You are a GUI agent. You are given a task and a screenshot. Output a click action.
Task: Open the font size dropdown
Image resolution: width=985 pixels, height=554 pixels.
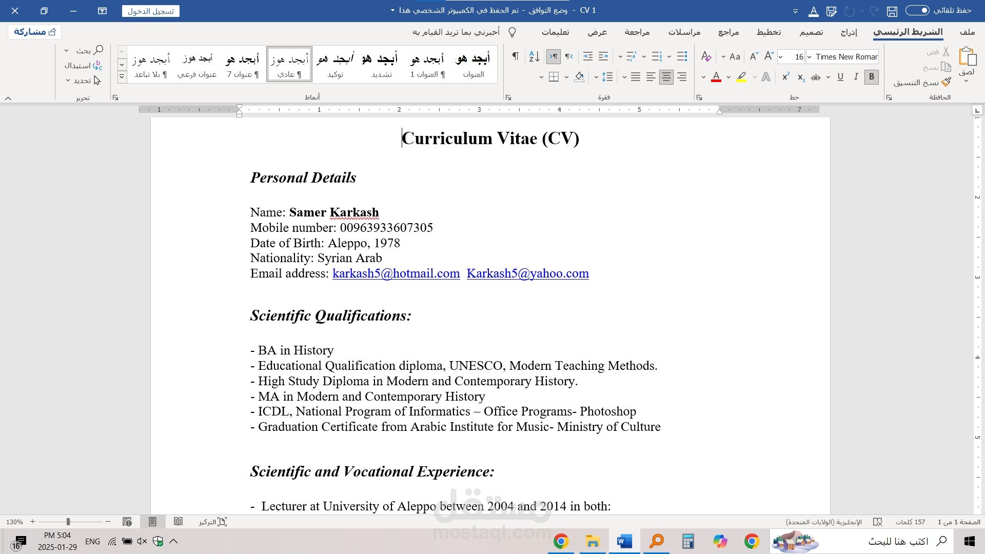coord(781,57)
